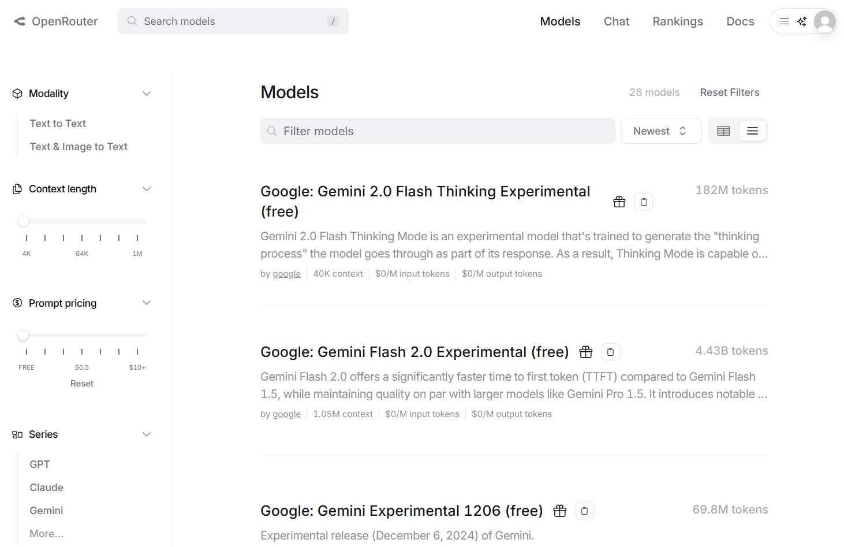Click the sparkle icon in header
The height and width of the screenshot is (547, 844).
click(x=802, y=21)
